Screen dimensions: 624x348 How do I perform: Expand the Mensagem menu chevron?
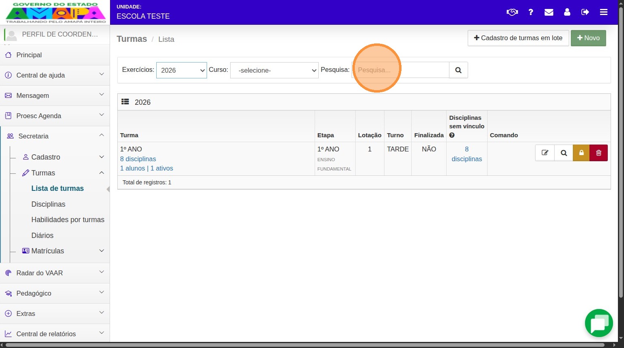pos(101,95)
